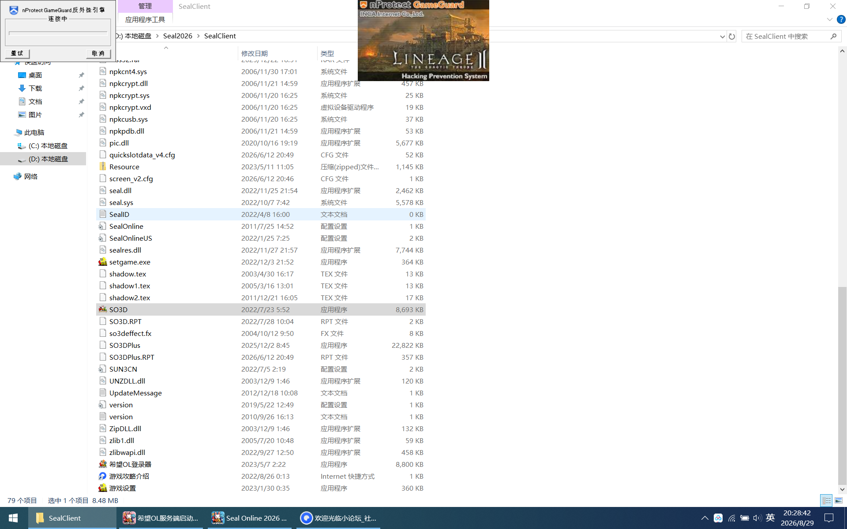The image size is (847, 529).
Task: Click the seal.dll file icon
Action: click(x=103, y=190)
